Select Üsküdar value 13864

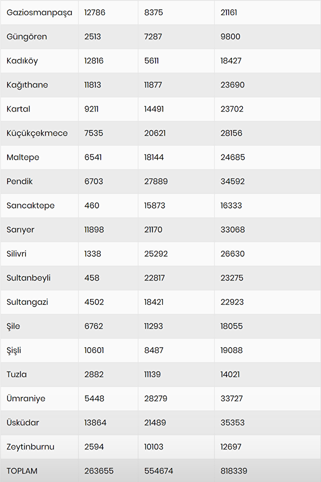pyautogui.click(x=95, y=422)
